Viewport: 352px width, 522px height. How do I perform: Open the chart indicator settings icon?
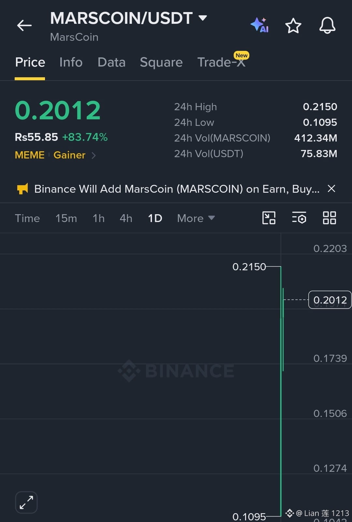(299, 218)
